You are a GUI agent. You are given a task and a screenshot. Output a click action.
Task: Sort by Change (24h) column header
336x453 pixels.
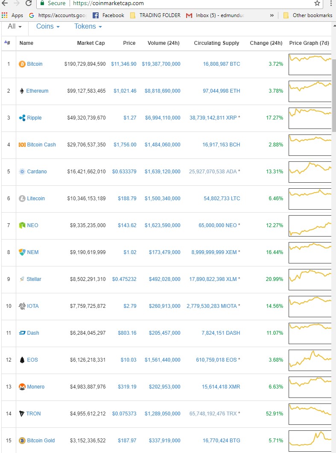[266, 43]
